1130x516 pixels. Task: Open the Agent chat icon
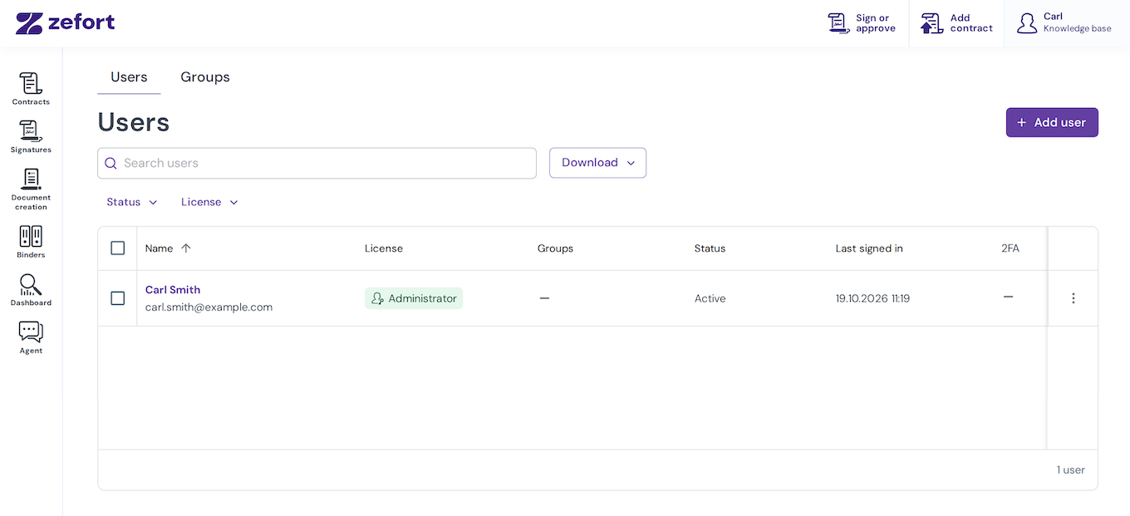[x=31, y=338]
